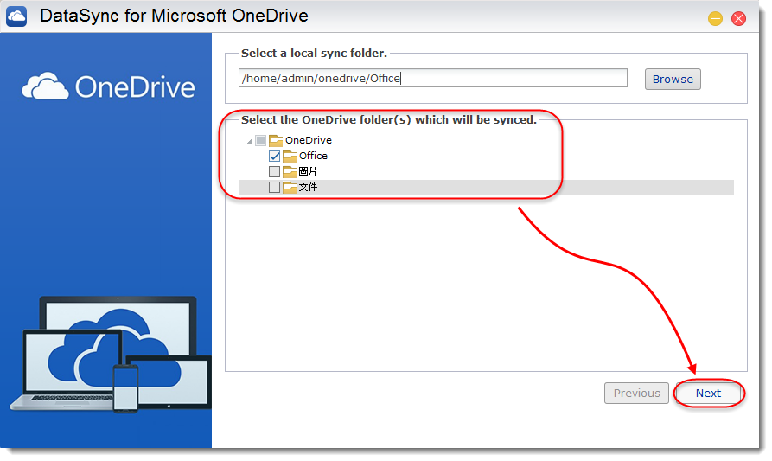
Task: Click the OneDrive cloud logo in sidebar
Action: 45,86
